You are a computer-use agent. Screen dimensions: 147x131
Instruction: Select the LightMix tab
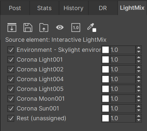(132, 8)
